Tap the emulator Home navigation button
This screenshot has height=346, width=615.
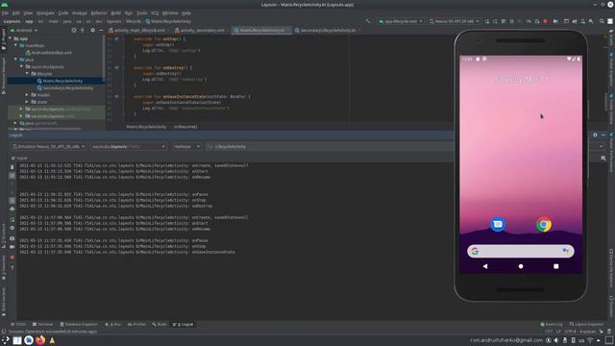[521, 266]
